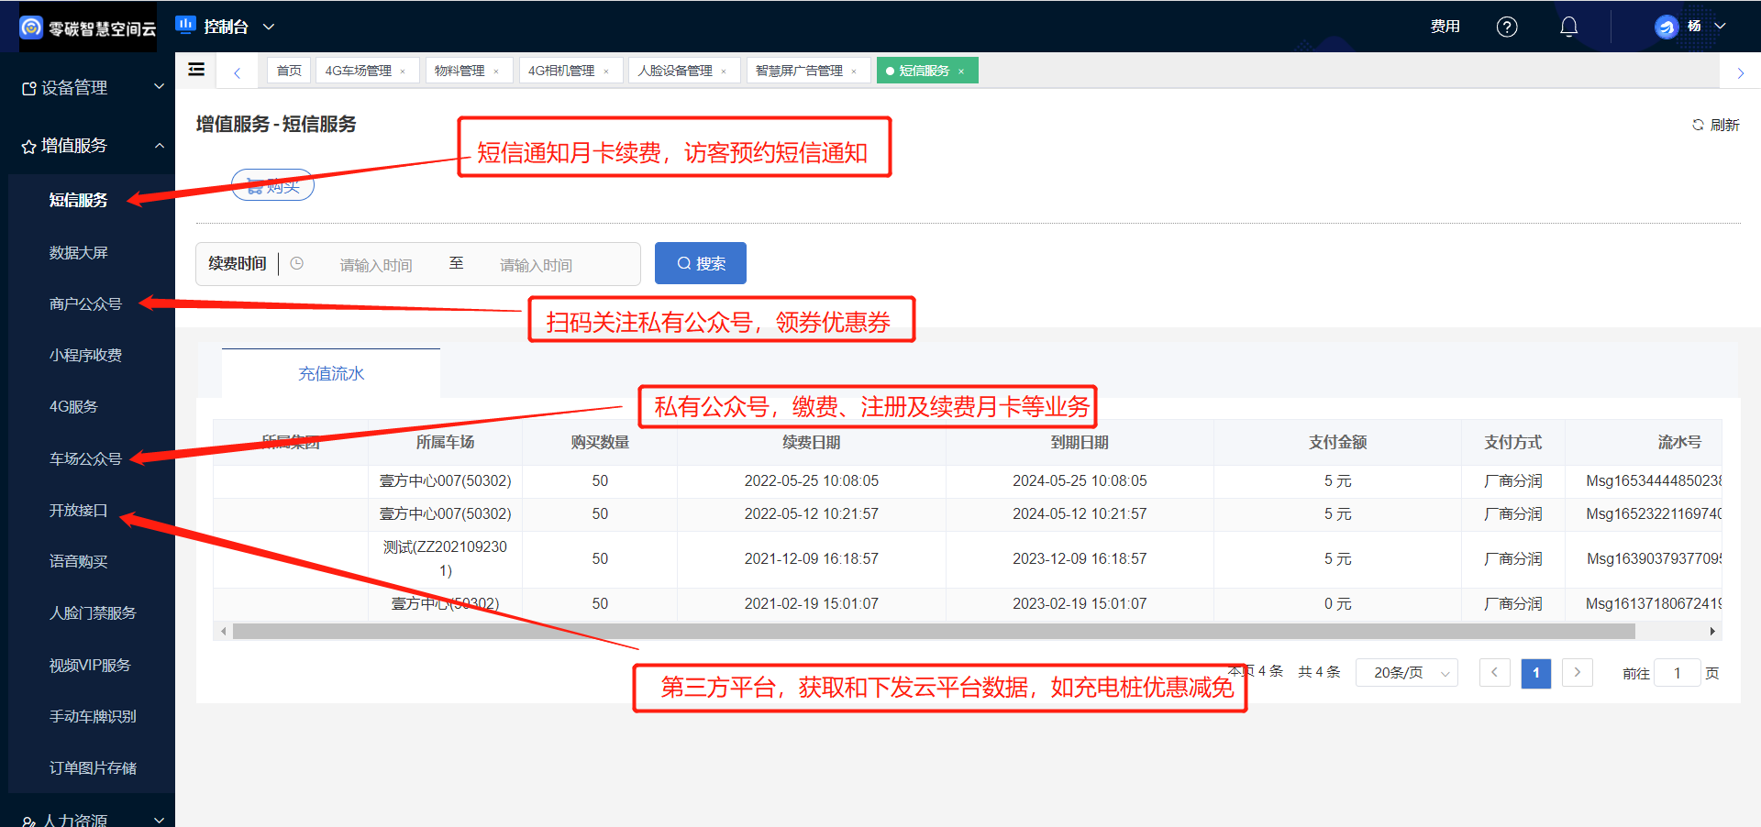Open 车场公众号 in sidebar

(x=85, y=458)
